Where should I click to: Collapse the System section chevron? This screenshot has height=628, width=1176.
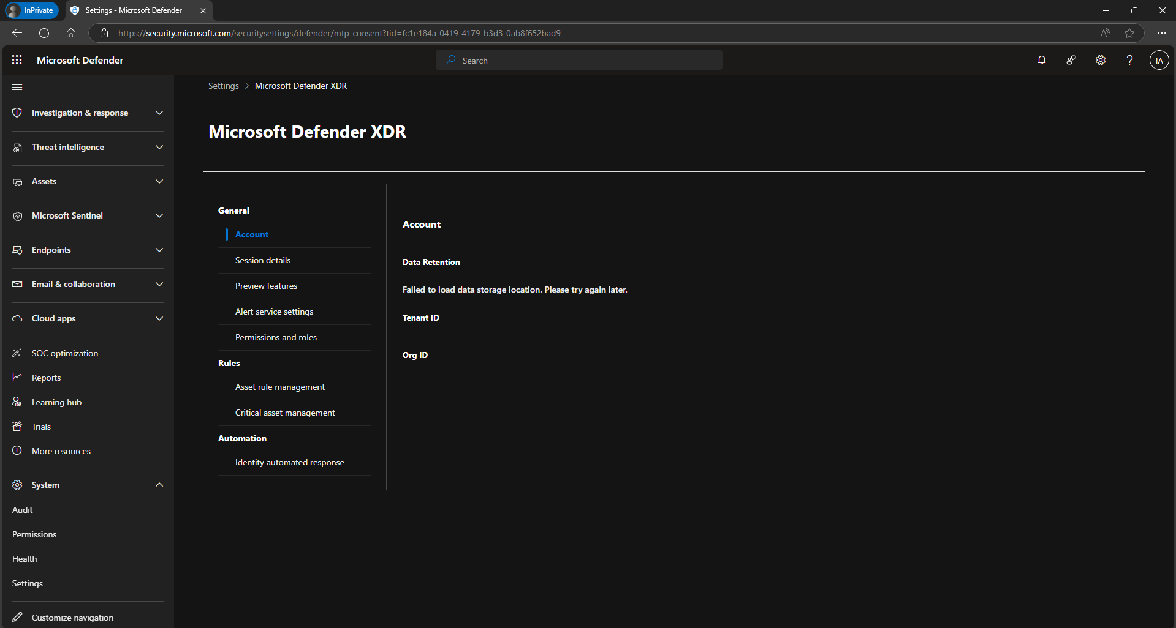[159, 485]
